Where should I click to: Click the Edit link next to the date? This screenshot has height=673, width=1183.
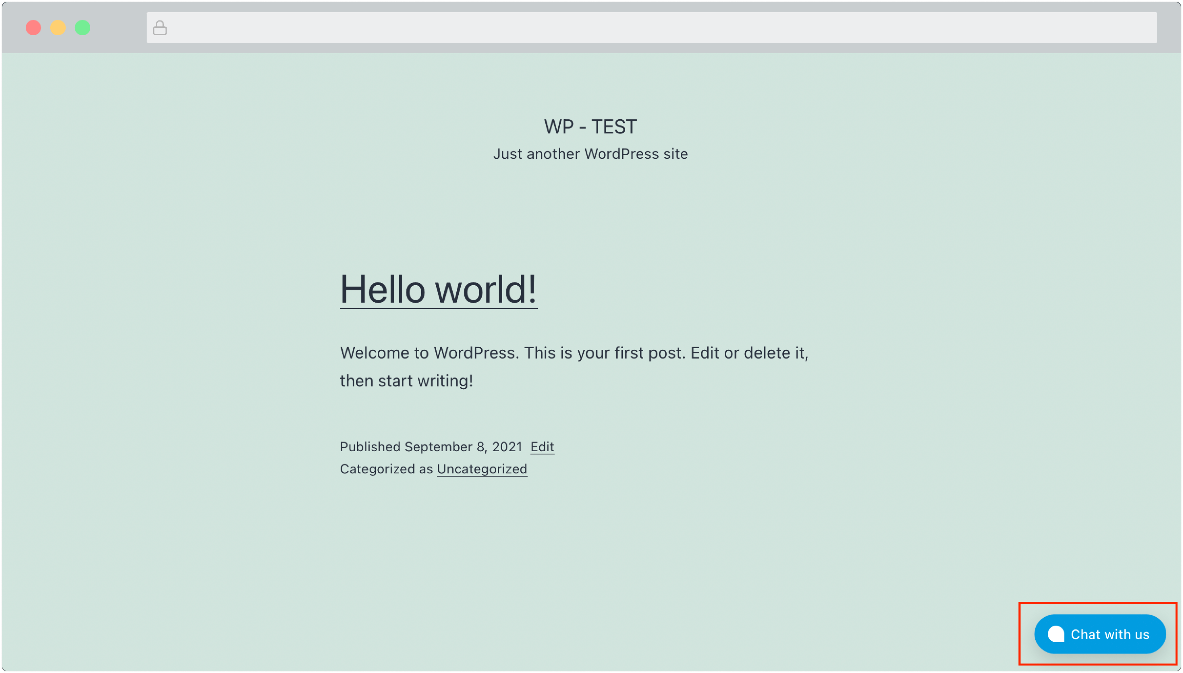tap(542, 447)
